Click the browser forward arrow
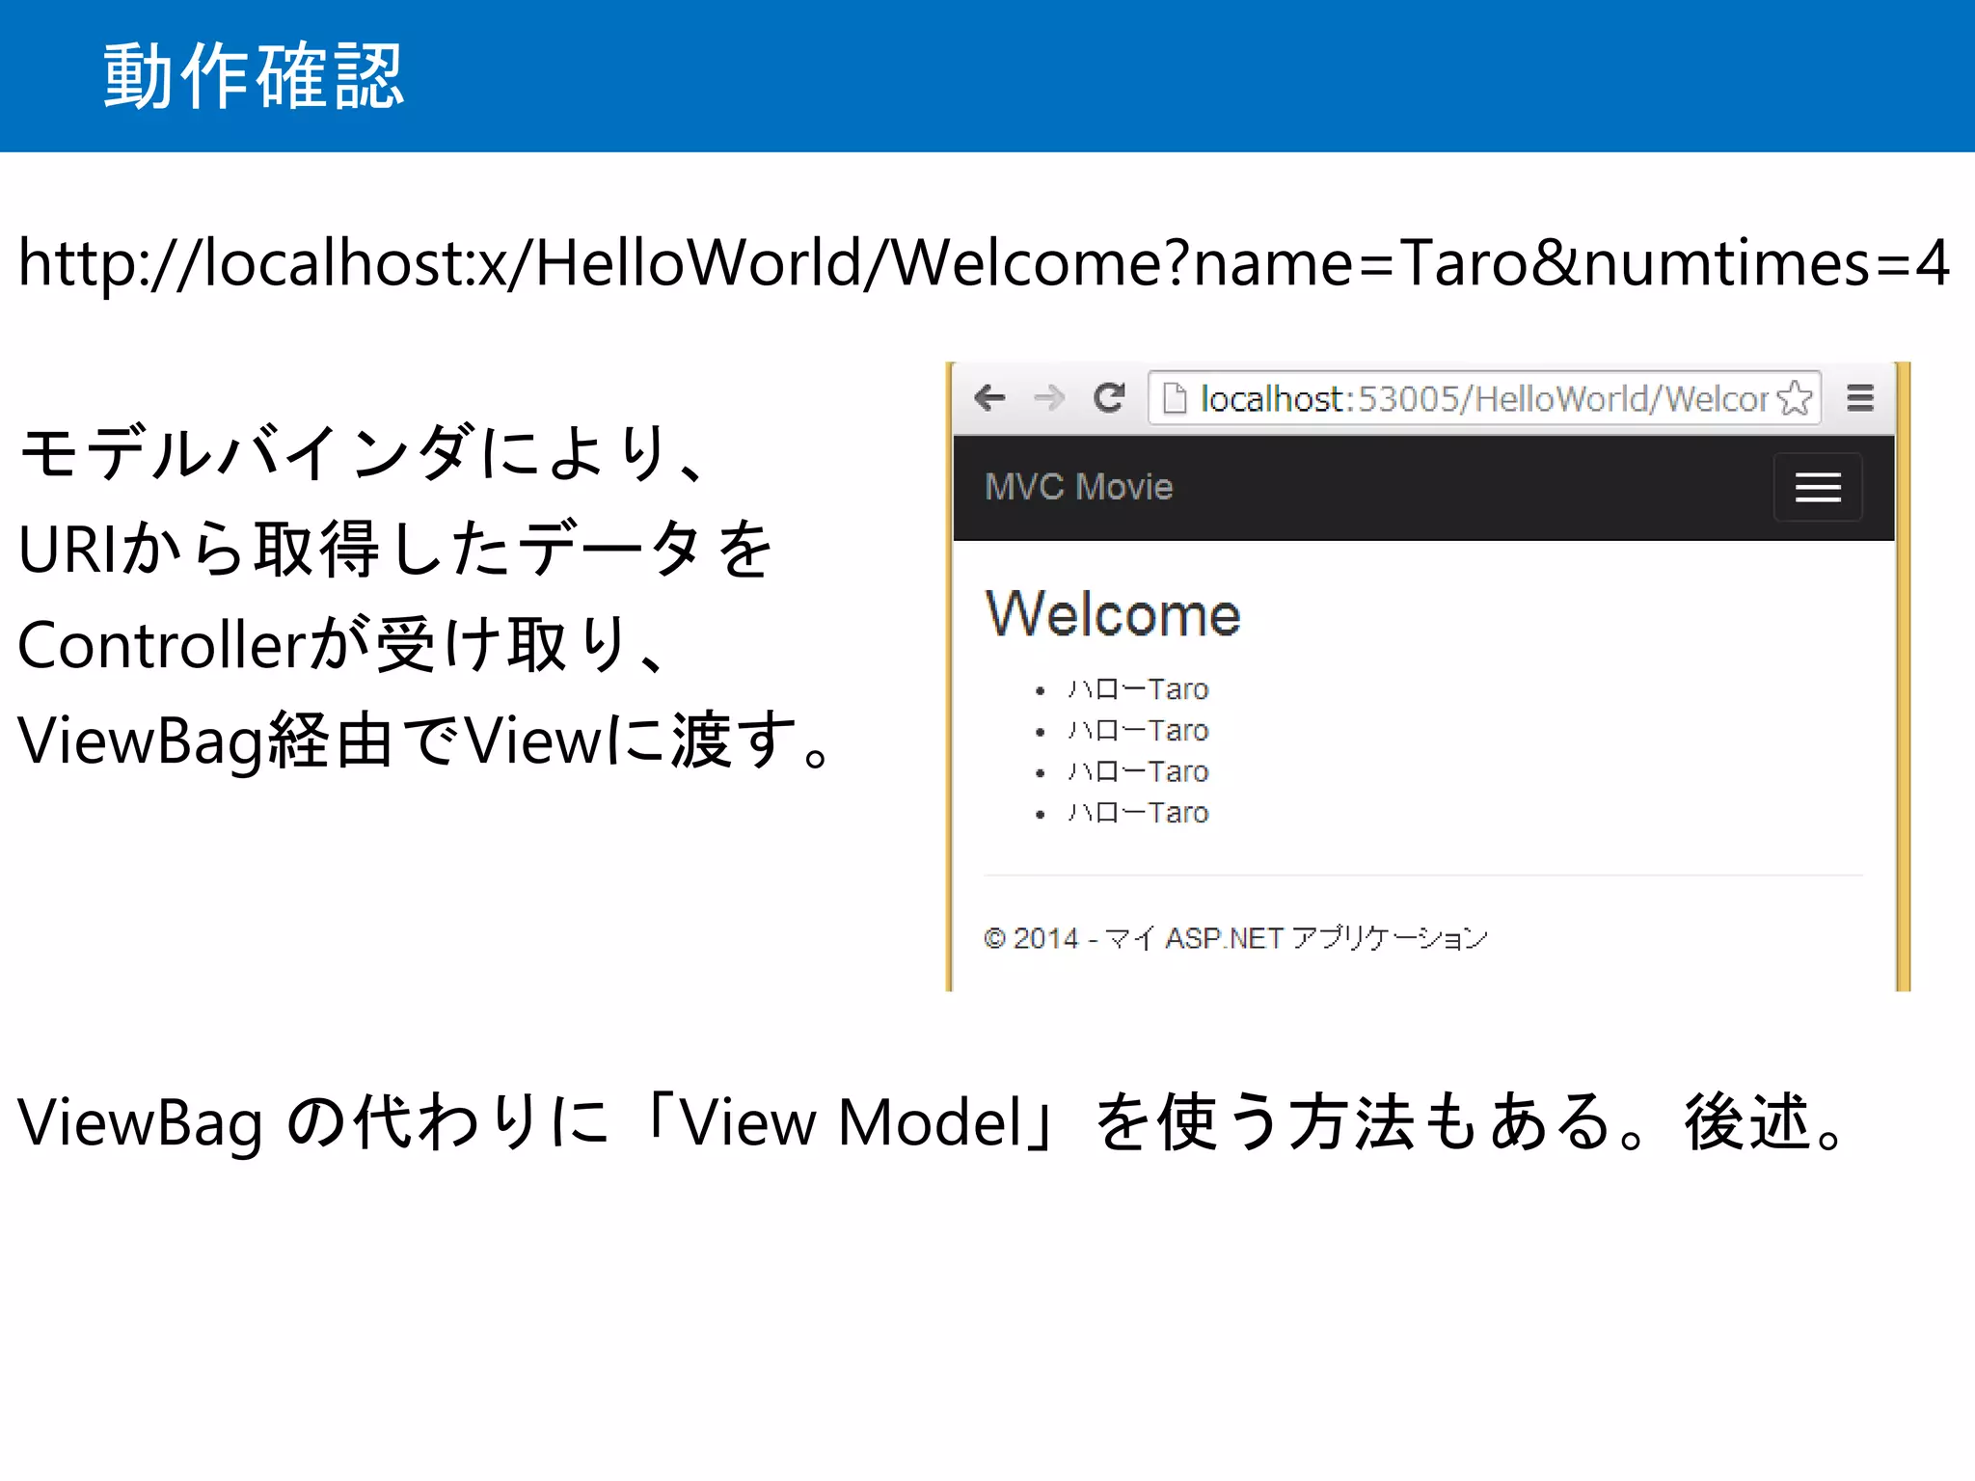 [x=1049, y=397]
